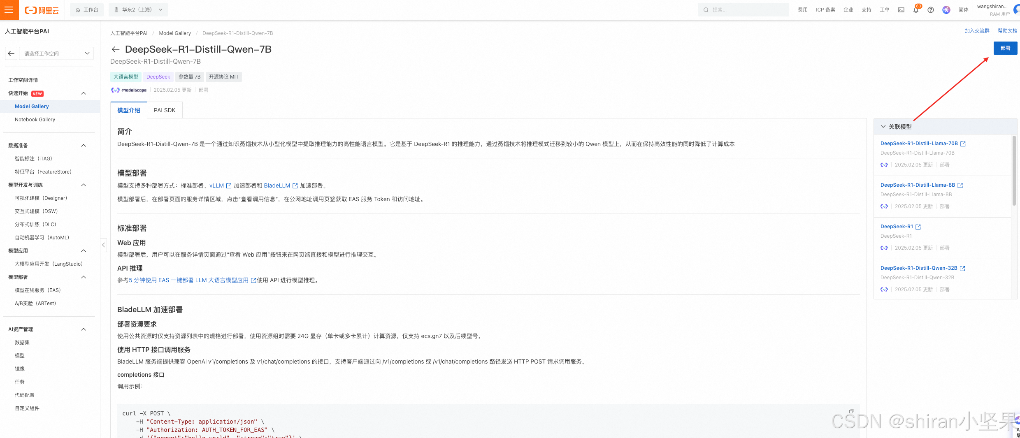Open Notebook Gallery in the sidebar
Image resolution: width=1020 pixels, height=438 pixels.
click(35, 120)
